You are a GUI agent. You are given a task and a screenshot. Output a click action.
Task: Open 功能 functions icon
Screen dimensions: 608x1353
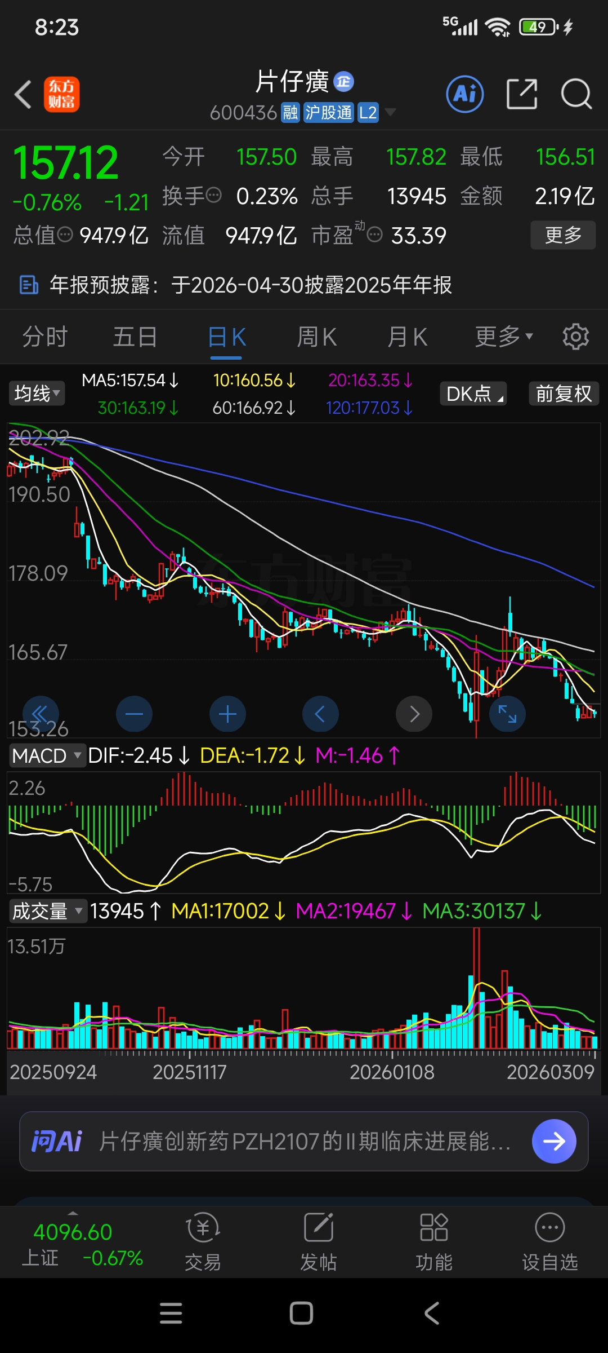(x=434, y=1242)
